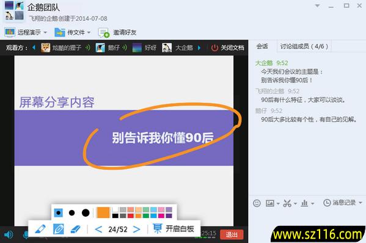Click the clock icon of 消息记录
This screenshot has height=243, width=366.
tap(327, 203)
